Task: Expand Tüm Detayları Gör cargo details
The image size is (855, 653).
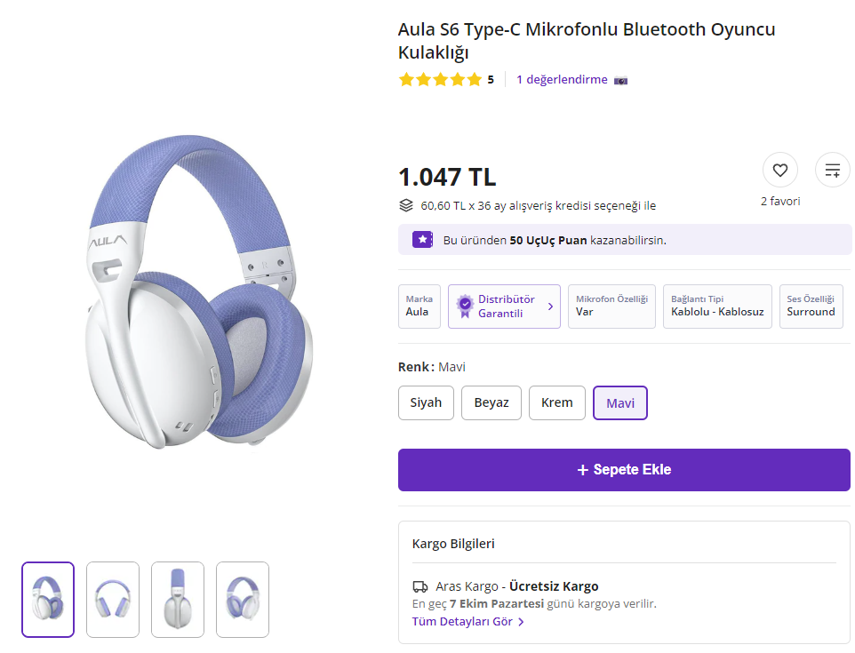Action: click(x=467, y=622)
